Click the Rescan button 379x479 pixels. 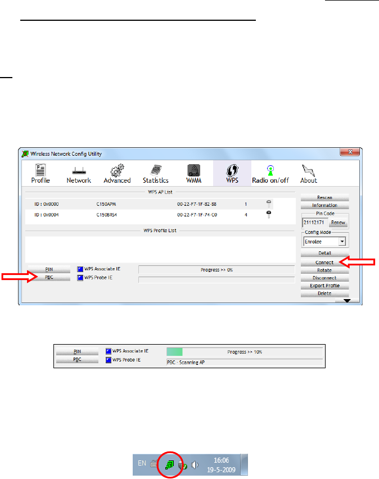click(324, 197)
